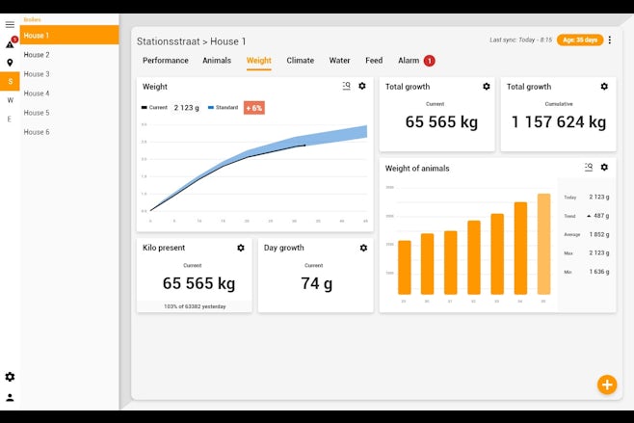Open cumulative Total growth settings gear
Viewport: 634px width, 423px height.
604,86
